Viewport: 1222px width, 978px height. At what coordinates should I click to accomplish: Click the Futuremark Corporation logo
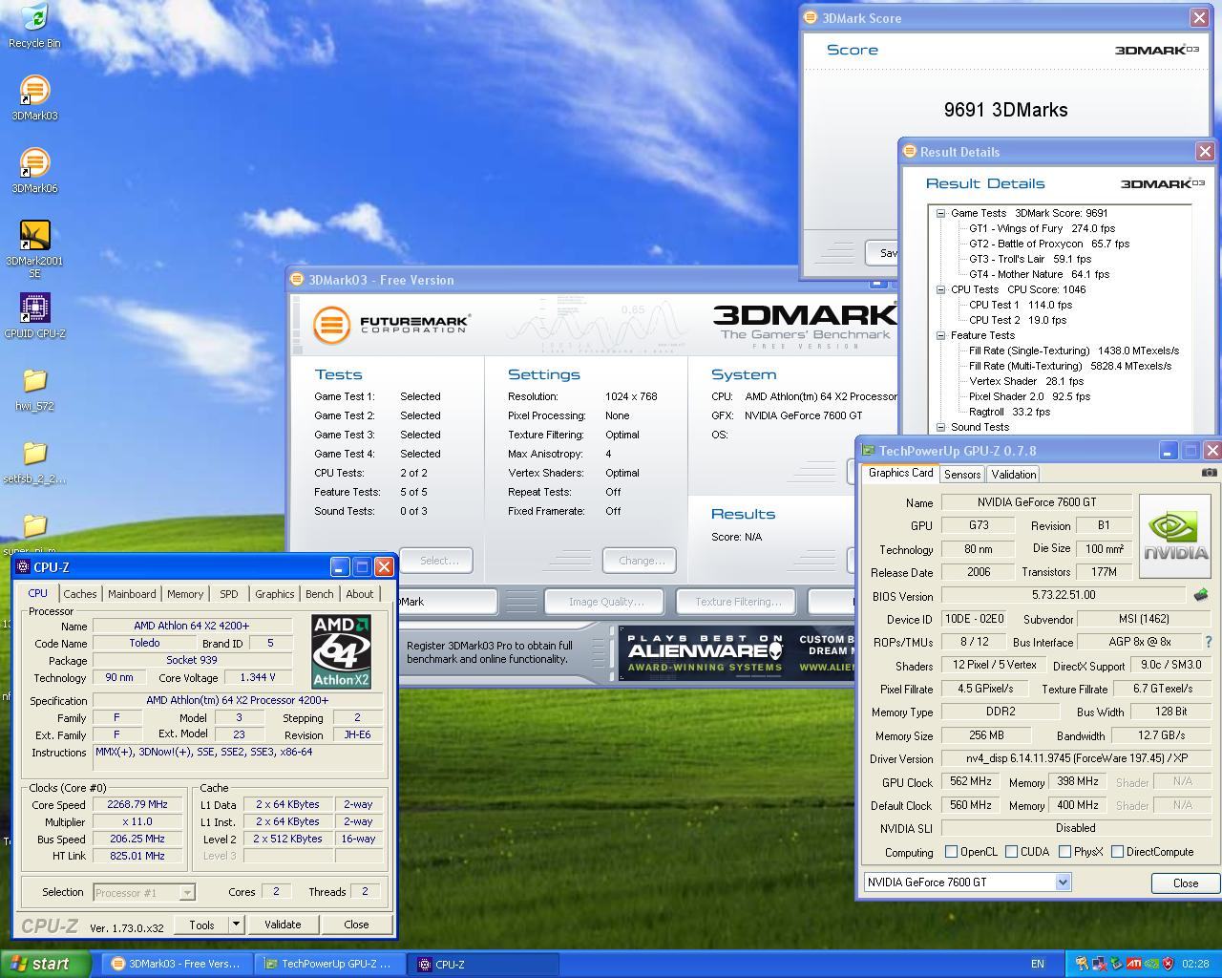[391, 325]
